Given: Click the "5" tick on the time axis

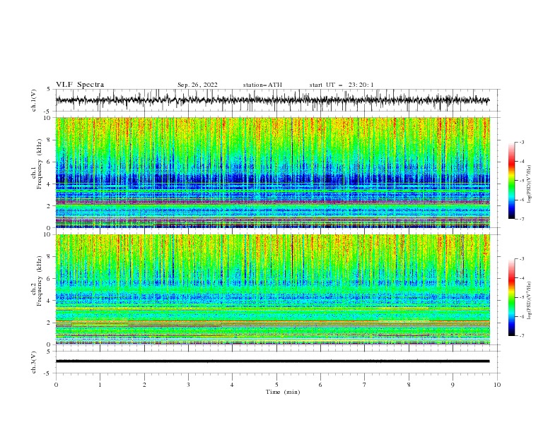Looking at the screenshot, I should pos(276,385).
